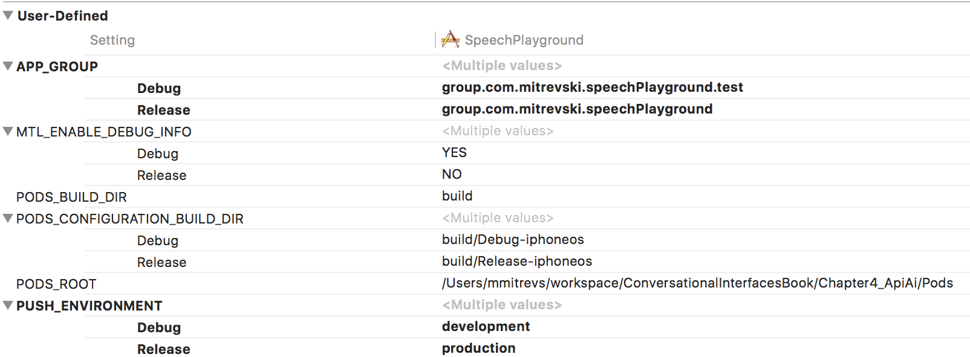970x357 pixels.
Task: Click the SpeechPlayground target app icon
Action: 450,40
